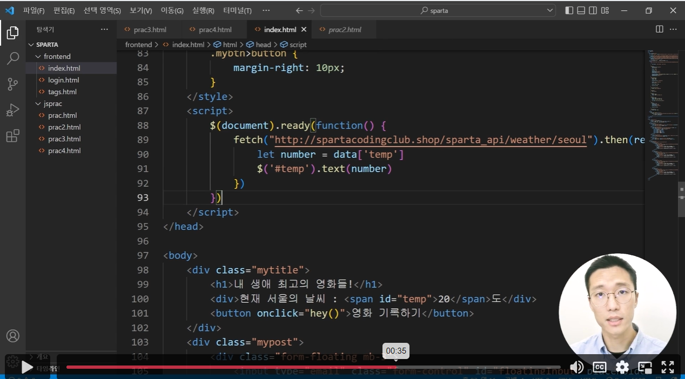Select frontend in the breadcrumb
This screenshot has width=685, height=379.
138,45
